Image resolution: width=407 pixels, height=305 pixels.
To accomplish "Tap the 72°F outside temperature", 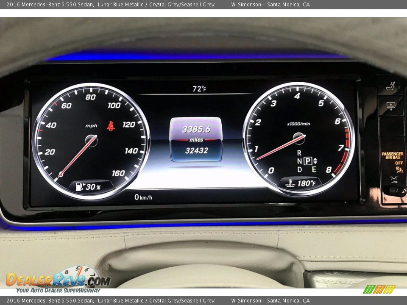I will tap(199, 89).
